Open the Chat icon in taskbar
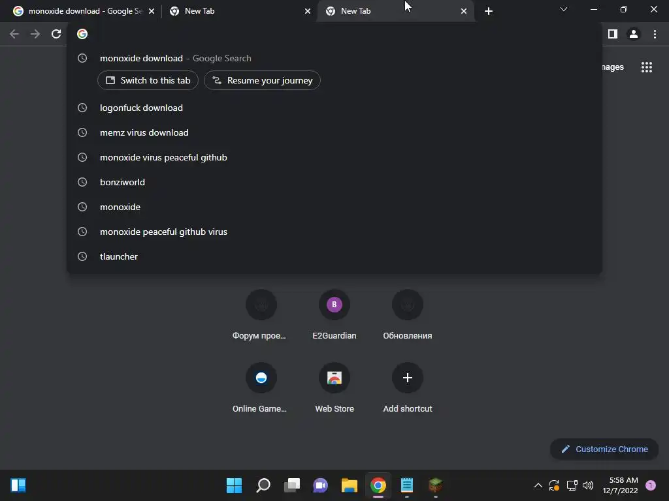Screen dimensions: 669x501 coord(320,485)
